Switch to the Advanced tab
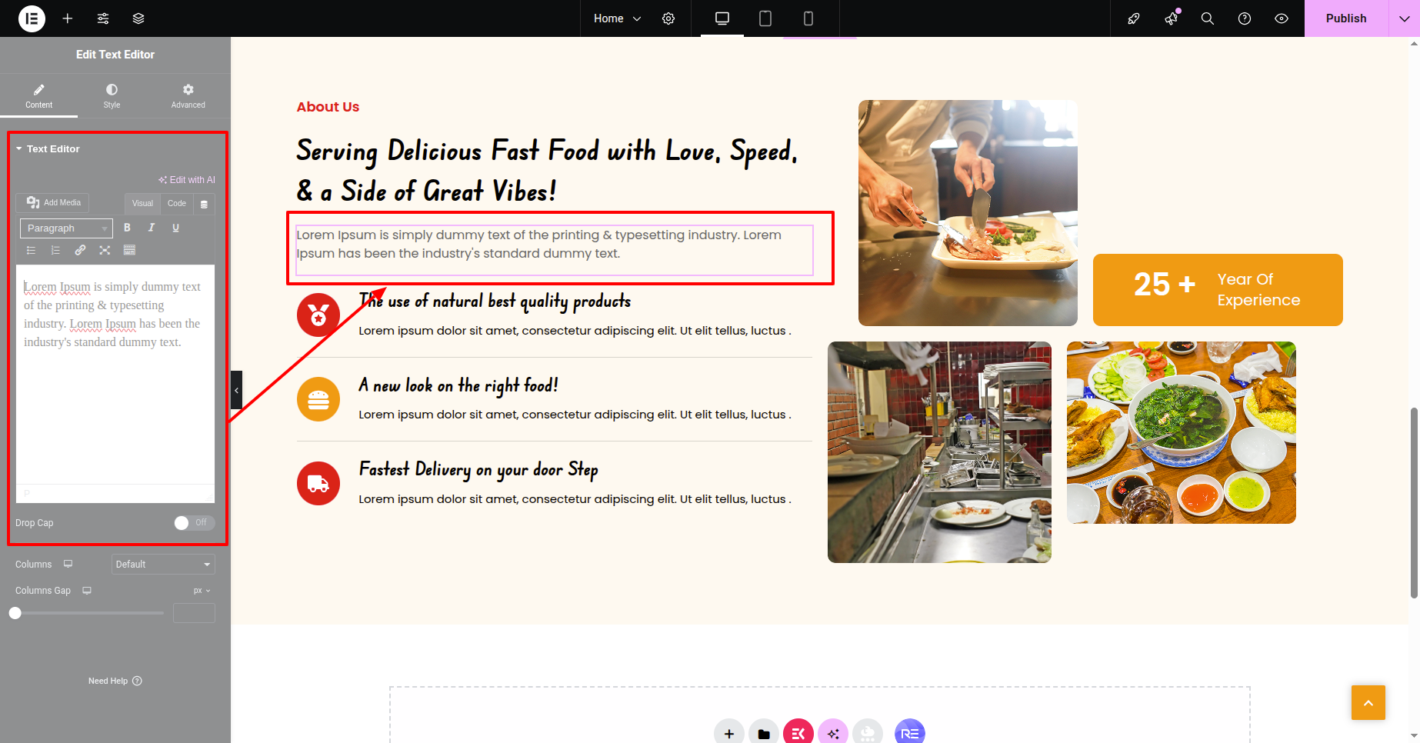This screenshot has height=743, width=1420. (x=188, y=96)
